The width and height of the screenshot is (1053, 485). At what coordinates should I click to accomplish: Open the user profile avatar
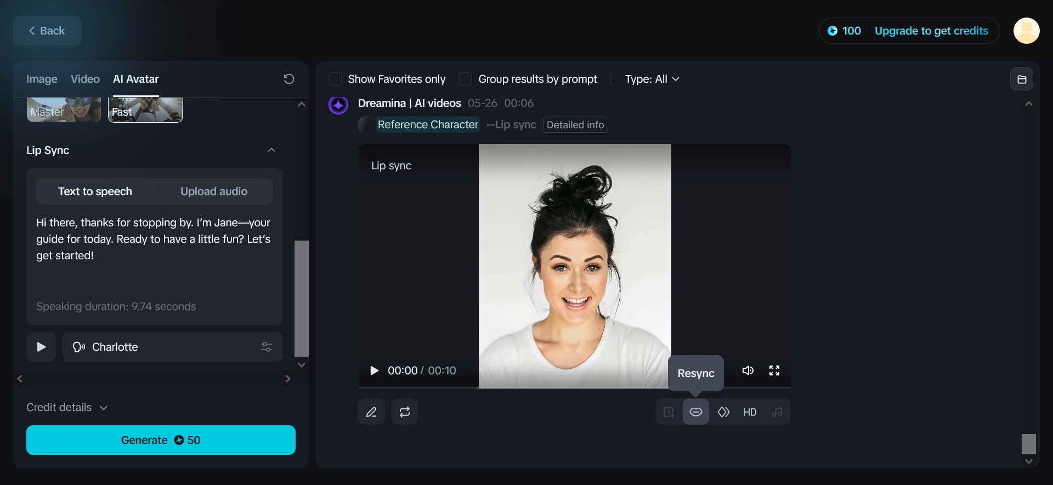pyautogui.click(x=1027, y=31)
